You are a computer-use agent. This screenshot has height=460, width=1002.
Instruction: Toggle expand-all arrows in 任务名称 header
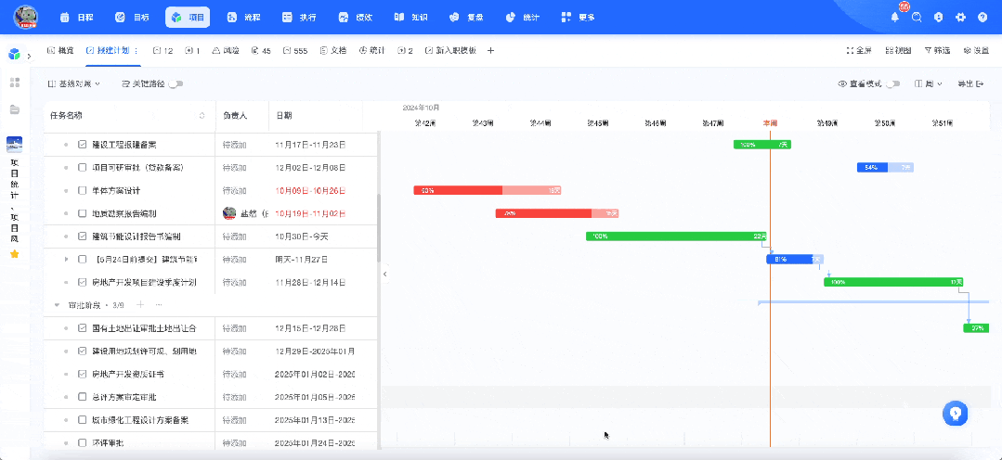click(x=202, y=116)
